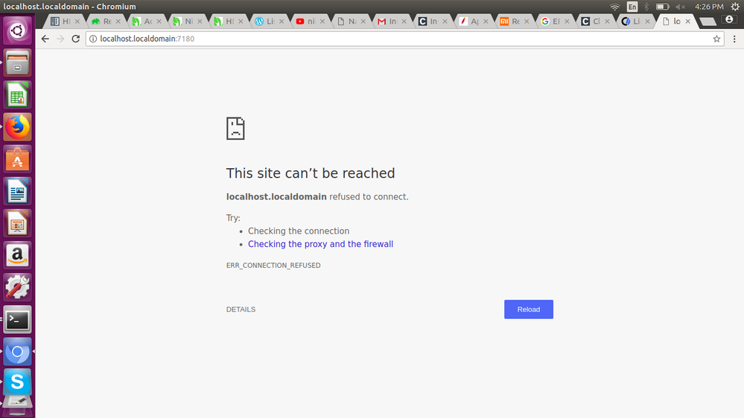The width and height of the screenshot is (744, 418).
Task: Click 'Checking the connection' text
Action: click(299, 231)
